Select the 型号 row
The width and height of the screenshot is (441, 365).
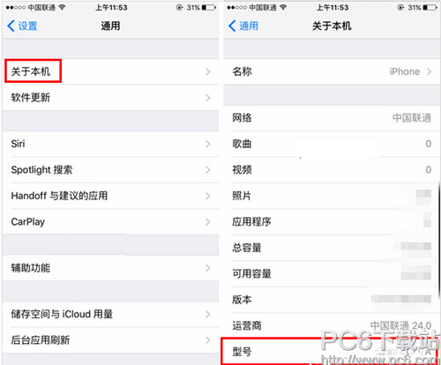pos(329,352)
